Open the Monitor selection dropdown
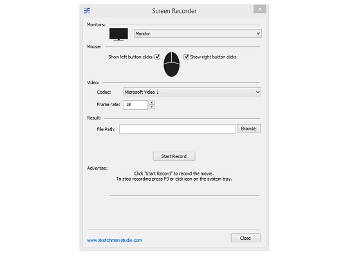This screenshot has height=259, width=354. 198,33
